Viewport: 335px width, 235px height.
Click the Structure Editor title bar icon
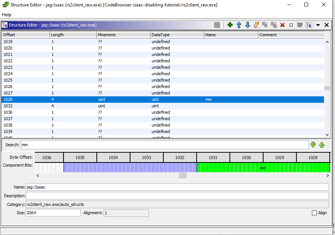pos(5,25)
